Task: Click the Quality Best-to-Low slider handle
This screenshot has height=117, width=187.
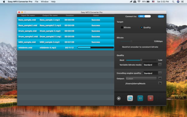Action: [141, 60]
